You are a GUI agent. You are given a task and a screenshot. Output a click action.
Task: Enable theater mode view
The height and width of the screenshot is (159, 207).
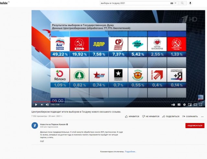195,105
